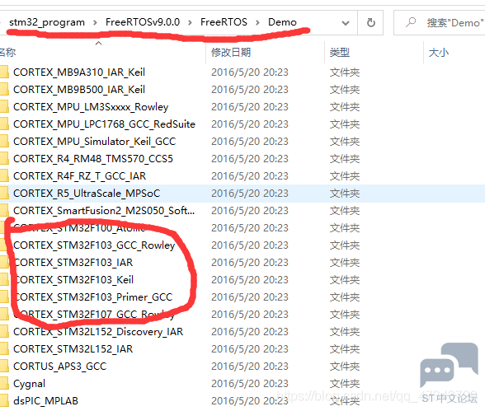The image size is (485, 411).
Task: Select folder CORTEX_STM32F103_IAR
Action: point(73,263)
